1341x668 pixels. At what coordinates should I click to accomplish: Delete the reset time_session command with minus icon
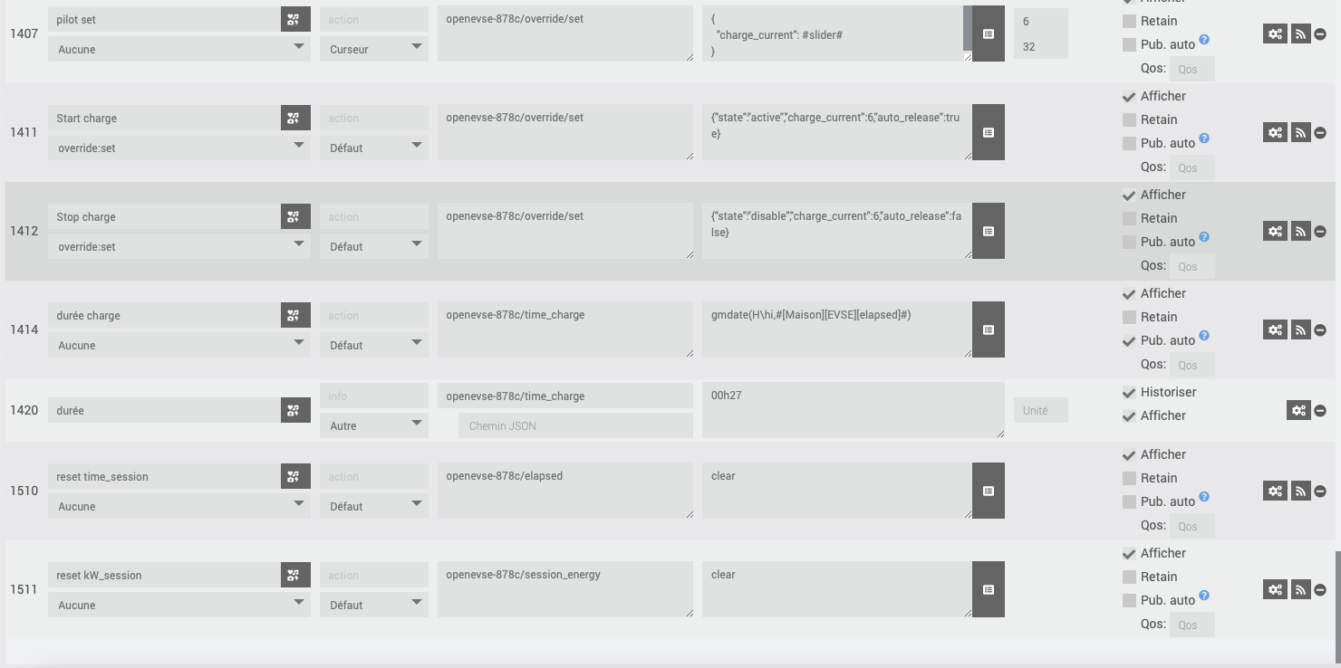(1320, 491)
